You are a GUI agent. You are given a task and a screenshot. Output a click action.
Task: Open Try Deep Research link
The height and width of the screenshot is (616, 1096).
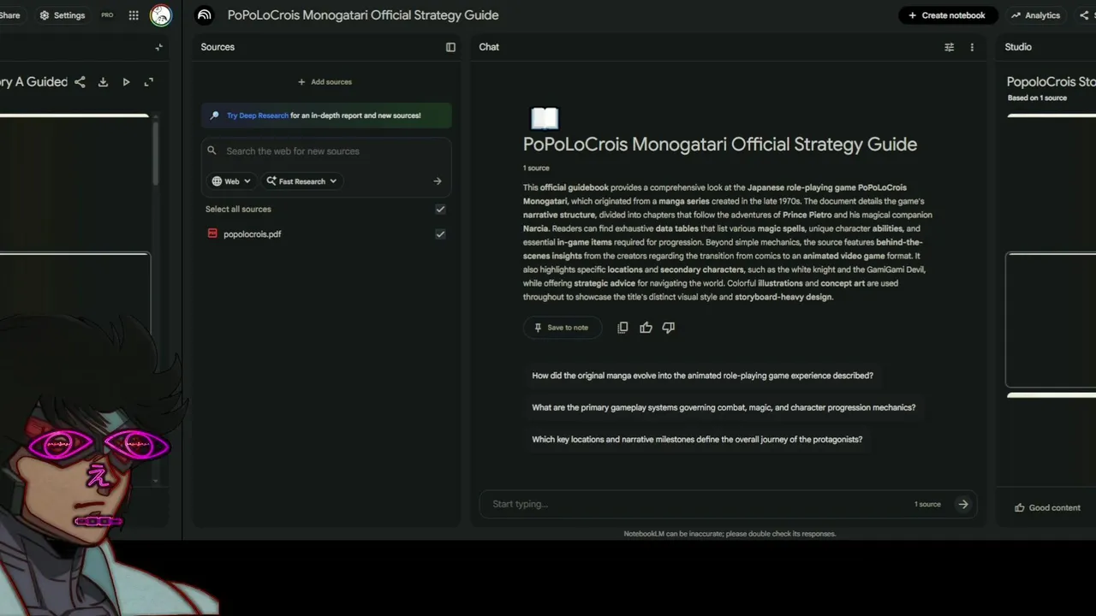tap(258, 115)
